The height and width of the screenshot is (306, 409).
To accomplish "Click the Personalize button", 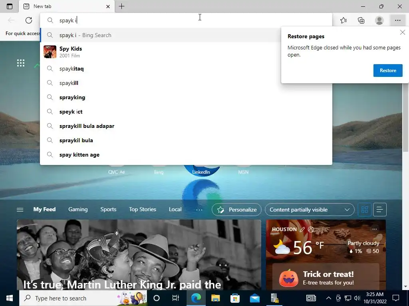I will 236,210.
